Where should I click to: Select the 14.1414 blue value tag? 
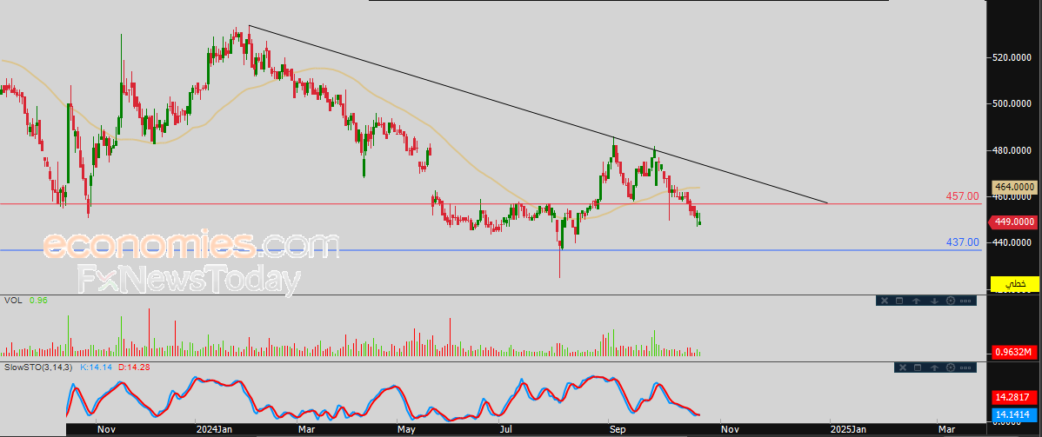[x=1015, y=414]
